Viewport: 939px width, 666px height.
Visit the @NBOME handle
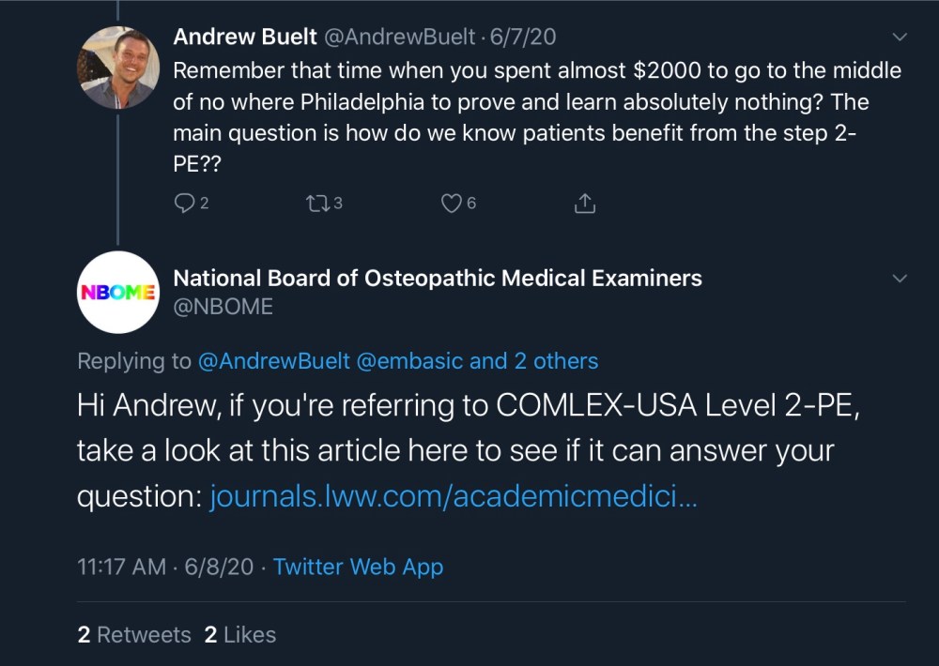(223, 306)
